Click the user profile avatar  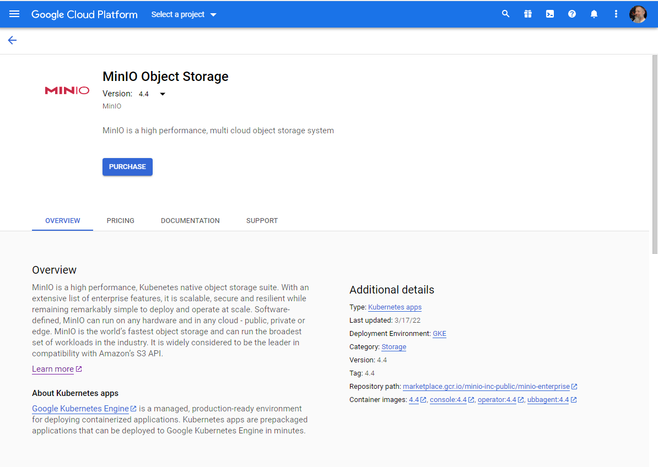638,14
